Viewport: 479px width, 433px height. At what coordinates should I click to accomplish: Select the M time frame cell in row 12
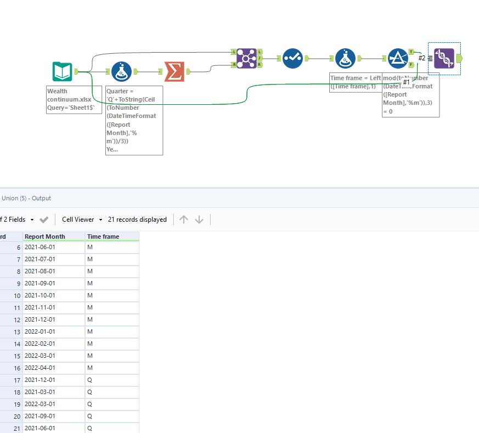point(112,319)
